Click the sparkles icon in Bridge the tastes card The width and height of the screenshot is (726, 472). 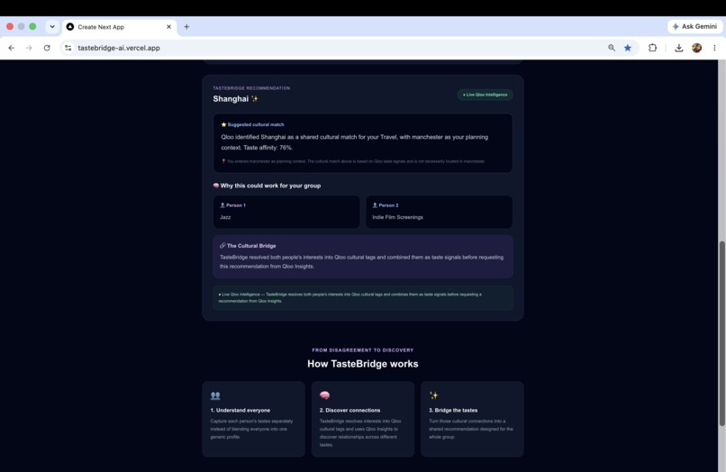pyautogui.click(x=434, y=395)
